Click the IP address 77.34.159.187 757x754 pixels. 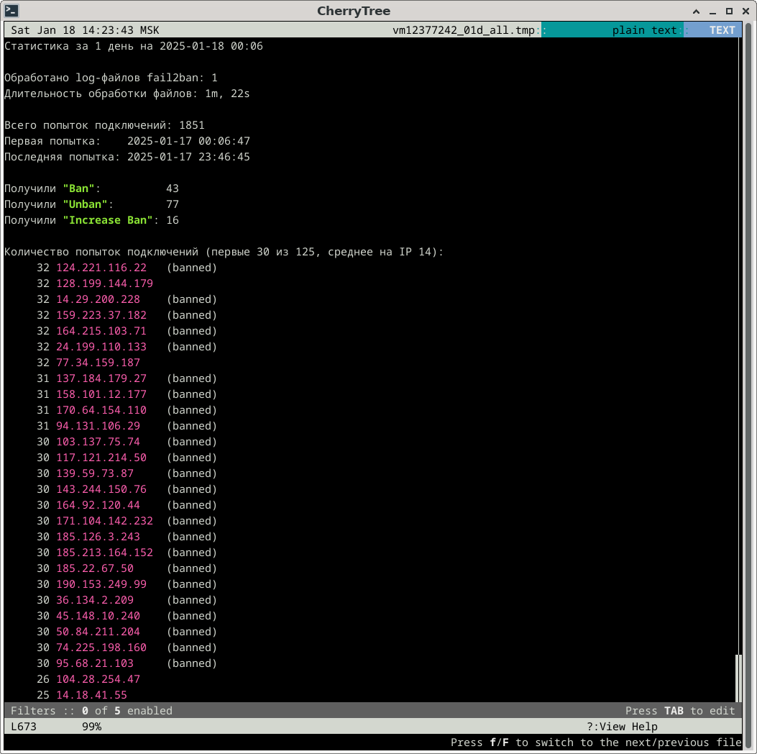pos(98,363)
